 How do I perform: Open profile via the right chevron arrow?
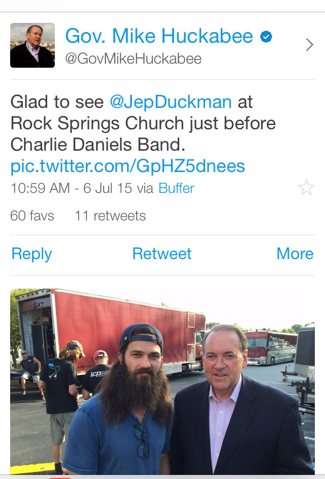[309, 45]
